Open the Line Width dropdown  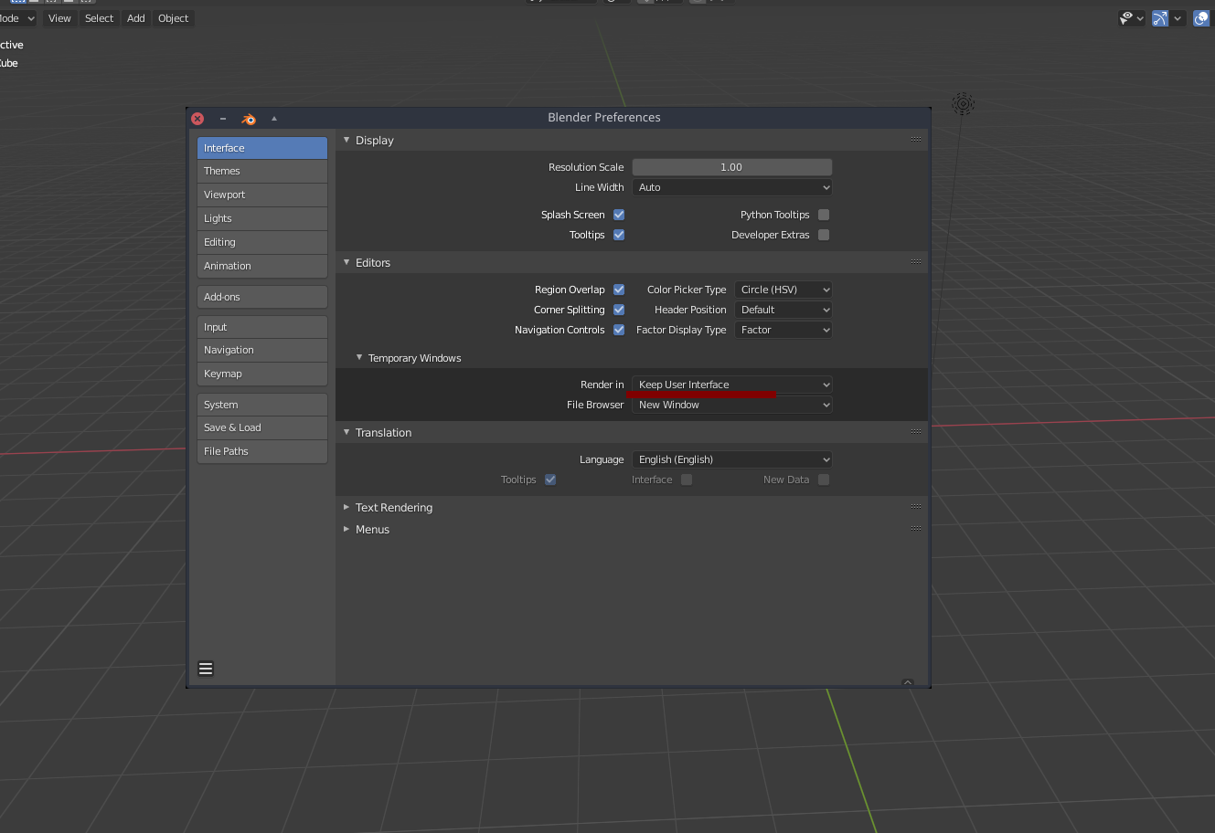[732, 187]
